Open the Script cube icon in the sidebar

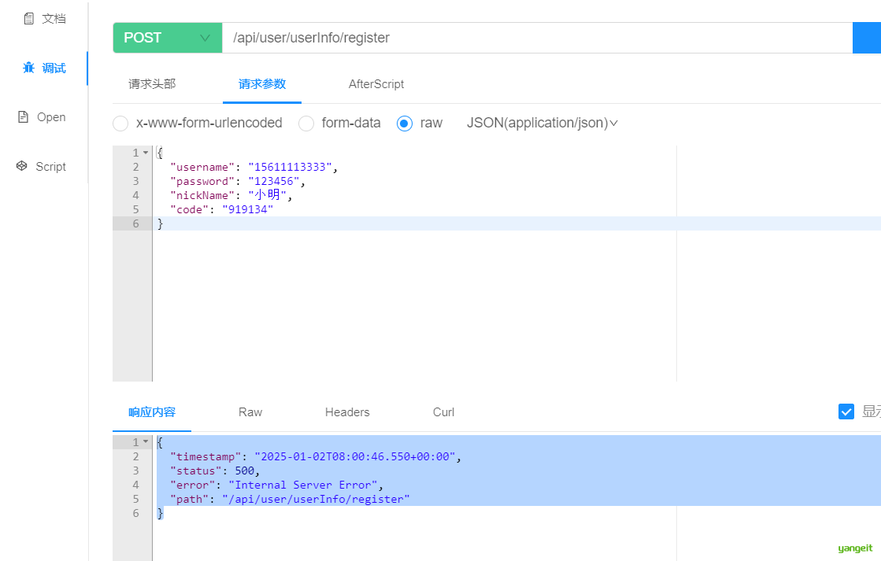[22, 166]
